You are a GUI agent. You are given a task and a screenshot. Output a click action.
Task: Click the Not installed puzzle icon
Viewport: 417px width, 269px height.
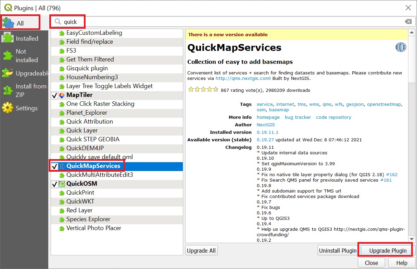click(x=8, y=56)
